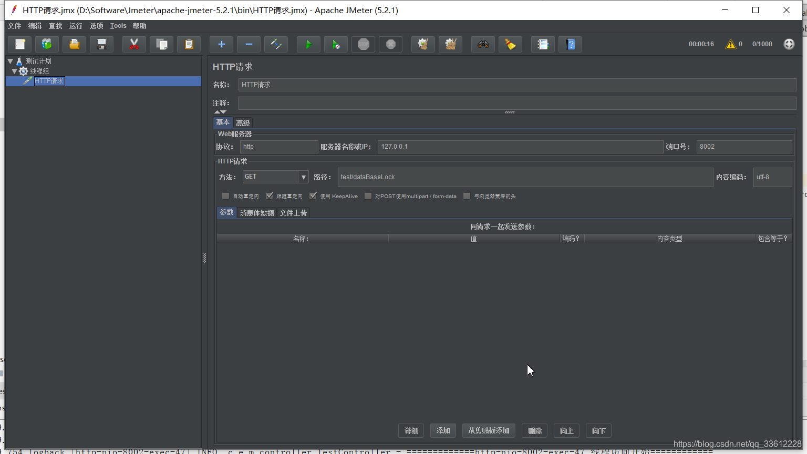Open the 文件 menu
This screenshot has height=454, width=807.
click(14, 26)
